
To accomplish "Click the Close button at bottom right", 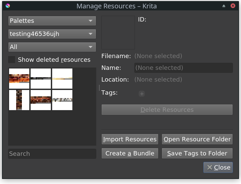I will [x=218, y=168].
